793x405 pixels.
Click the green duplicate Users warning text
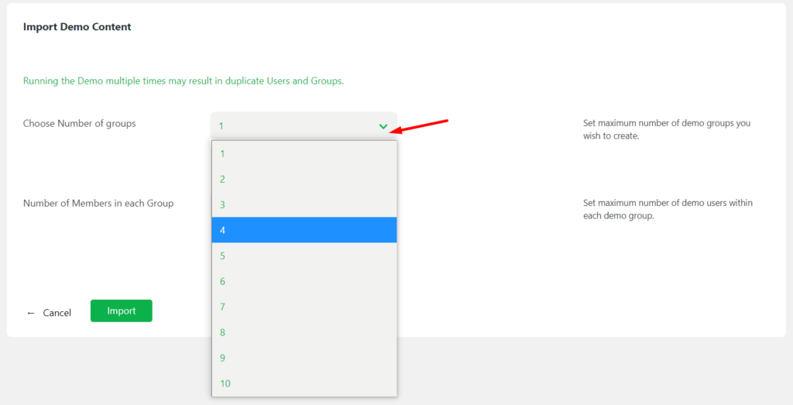tap(183, 81)
